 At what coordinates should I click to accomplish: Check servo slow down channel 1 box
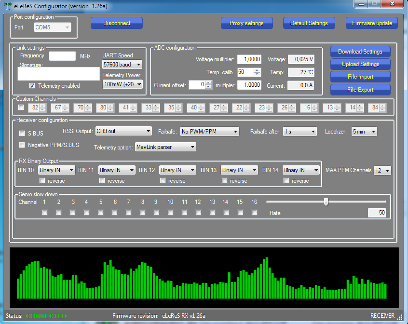[x=45, y=212]
